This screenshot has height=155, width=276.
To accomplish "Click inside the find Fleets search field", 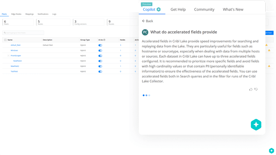I will [x=23, y=33].
